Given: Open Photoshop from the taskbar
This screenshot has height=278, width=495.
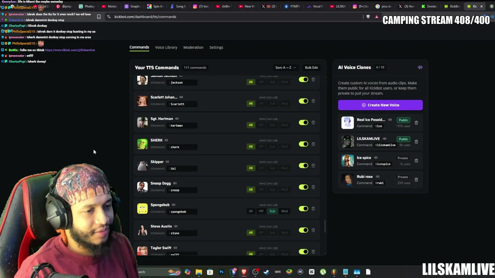Looking at the screenshot, I should tap(221, 272).
